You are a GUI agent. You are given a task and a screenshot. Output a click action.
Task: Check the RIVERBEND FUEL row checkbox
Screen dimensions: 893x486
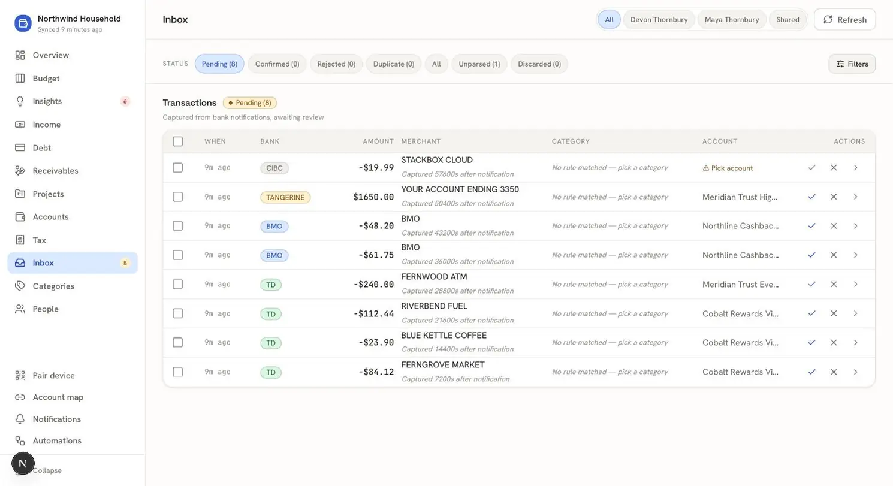[178, 313]
